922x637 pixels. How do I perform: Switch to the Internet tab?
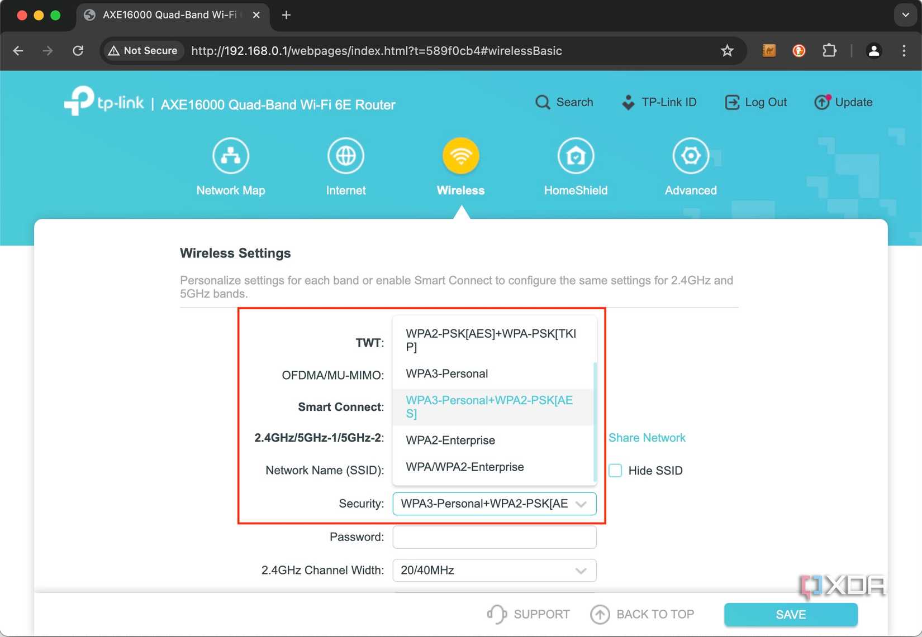[345, 166]
